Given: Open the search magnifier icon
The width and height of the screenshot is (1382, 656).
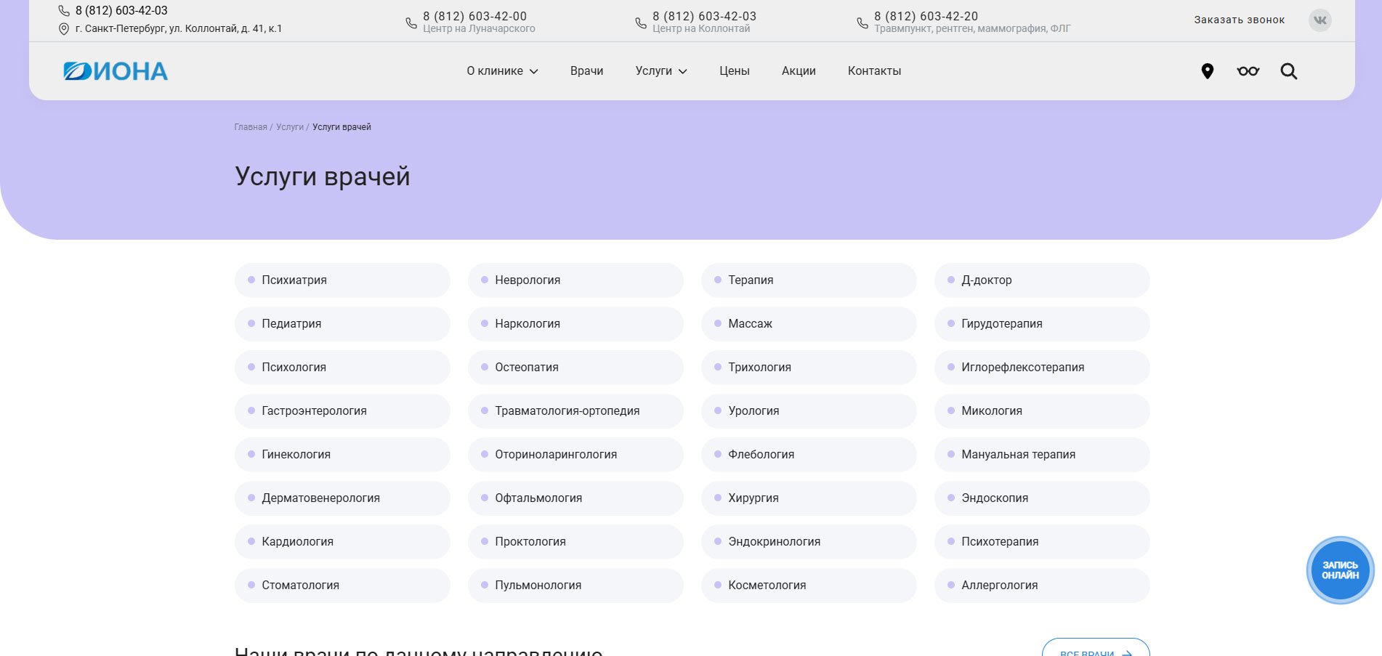Looking at the screenshot, I should [1288, 71].
